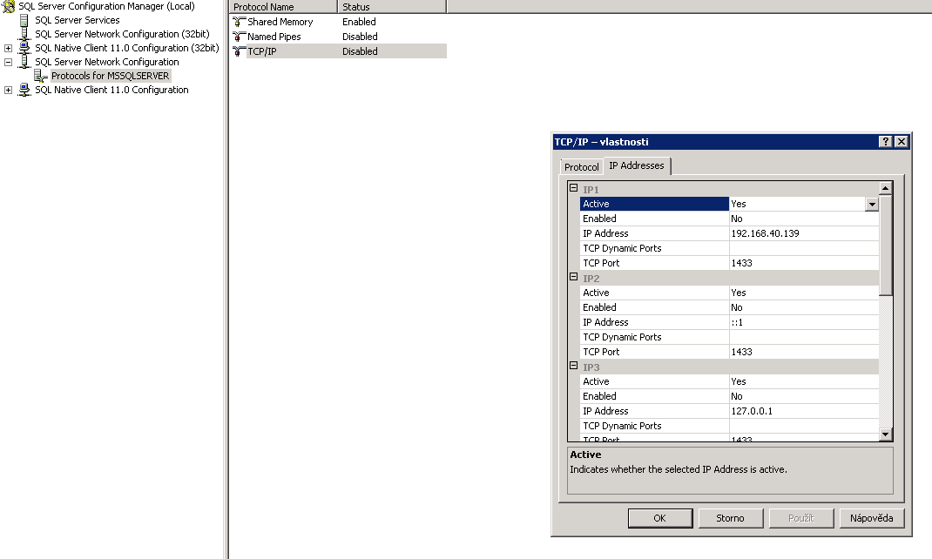Screen dimensions: 932x559
Task: Click the SQL Server Network Configuration icon
Action: click(x=24, y=62)
